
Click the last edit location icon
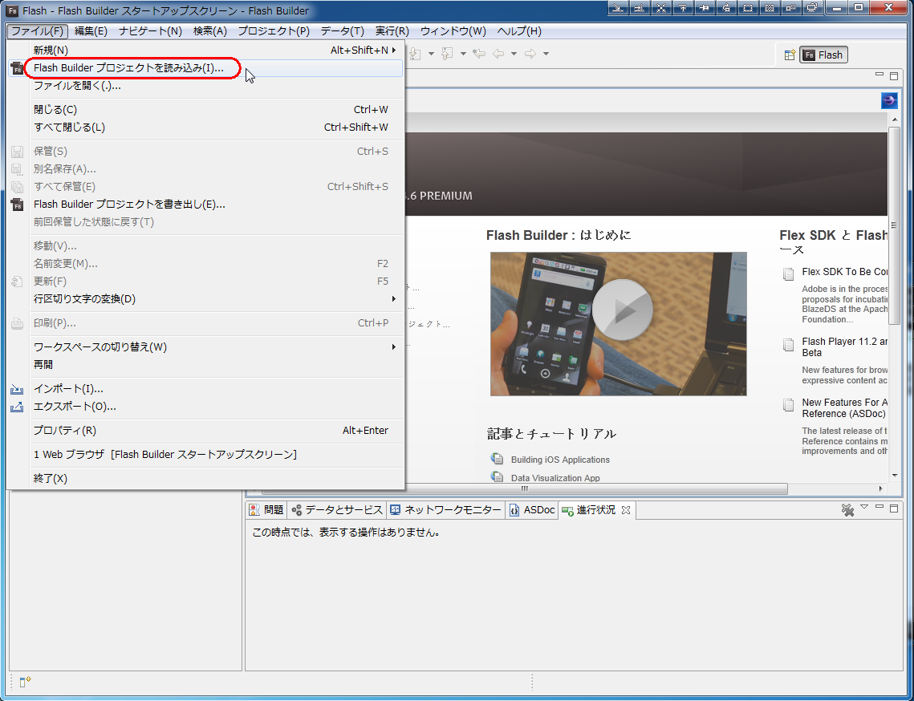(479, 54)
